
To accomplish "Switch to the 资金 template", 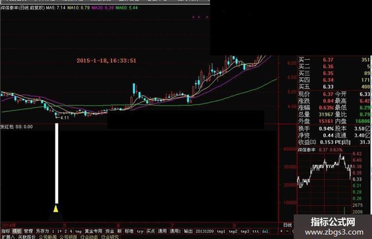I will (x=109, y=231).
